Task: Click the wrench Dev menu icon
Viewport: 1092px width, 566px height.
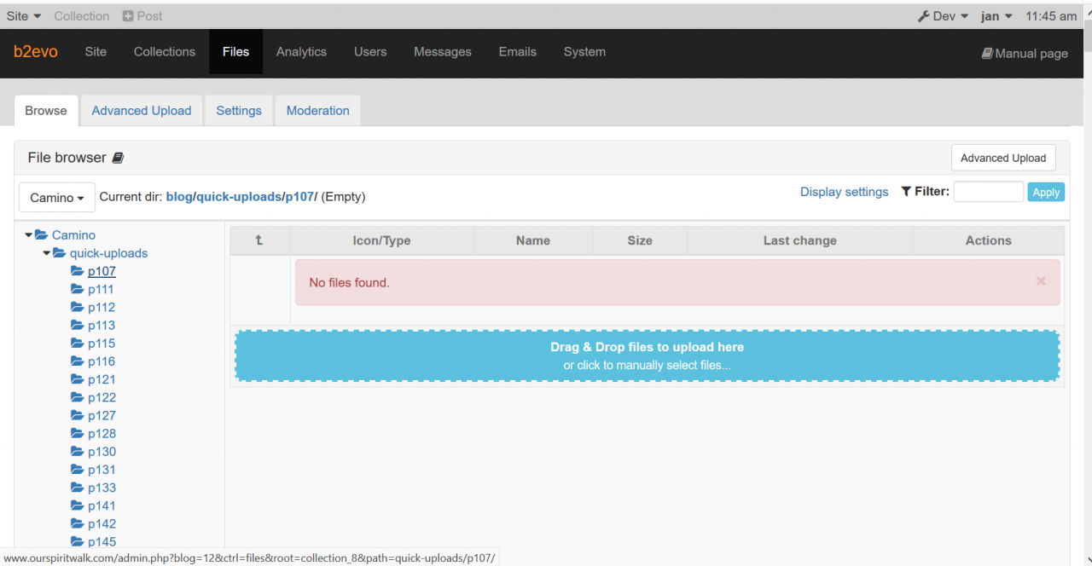Action: click(923, 16)
